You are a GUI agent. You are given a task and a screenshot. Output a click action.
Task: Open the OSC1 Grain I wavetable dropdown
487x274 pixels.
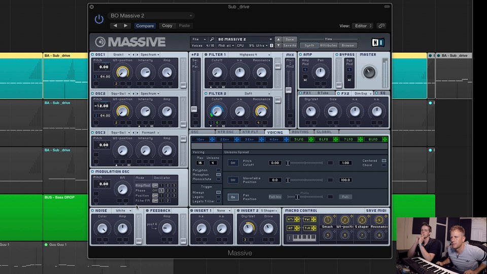pos(121,55)
